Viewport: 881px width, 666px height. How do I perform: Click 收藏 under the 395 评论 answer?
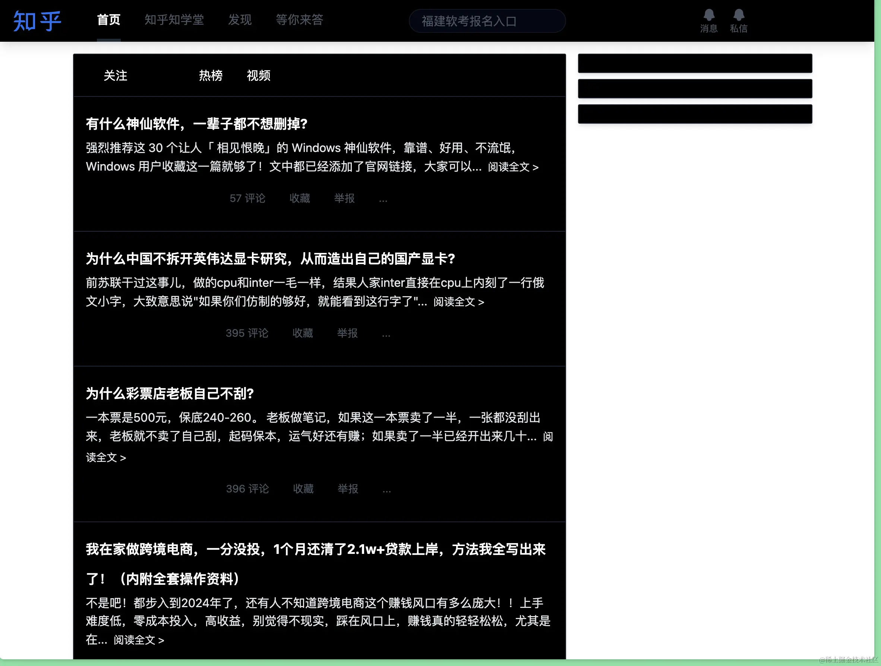point(303,333)
